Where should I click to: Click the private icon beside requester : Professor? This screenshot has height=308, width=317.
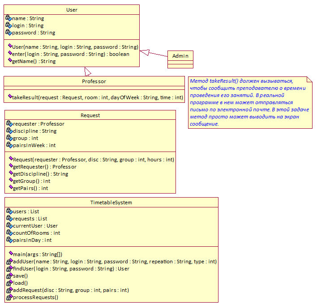click(x=9, y=123)
